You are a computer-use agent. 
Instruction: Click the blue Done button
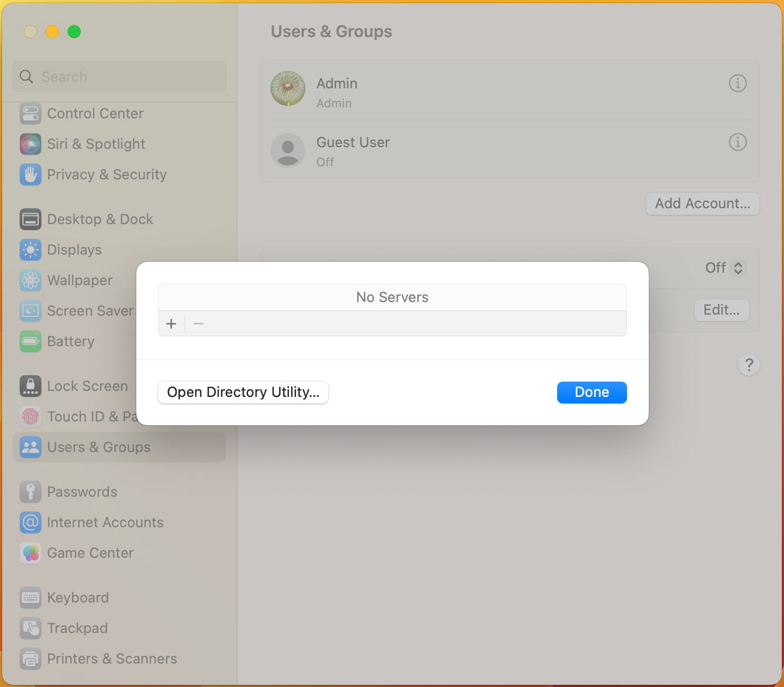point(592,393)
